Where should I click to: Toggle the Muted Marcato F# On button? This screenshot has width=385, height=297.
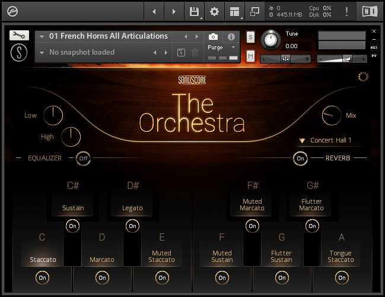pyautogui.click(x=252, y=226)
